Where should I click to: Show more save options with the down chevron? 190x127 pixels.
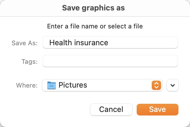pos(173,85)
